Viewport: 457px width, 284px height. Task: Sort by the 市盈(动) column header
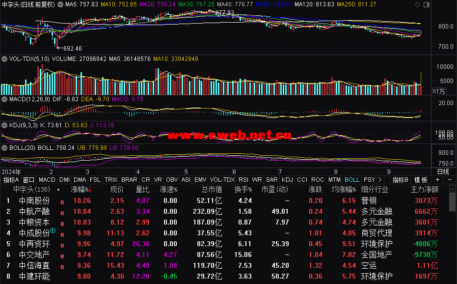[274, 190]
